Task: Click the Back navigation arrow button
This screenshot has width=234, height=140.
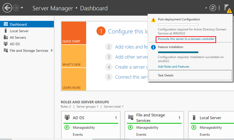Action: [7, 8]
